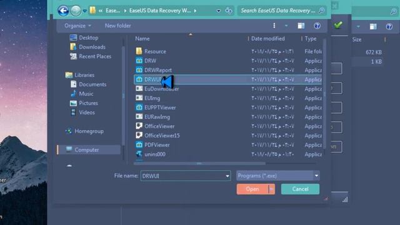
Task: Go back with the blue Back arrow
Action: 63,11
